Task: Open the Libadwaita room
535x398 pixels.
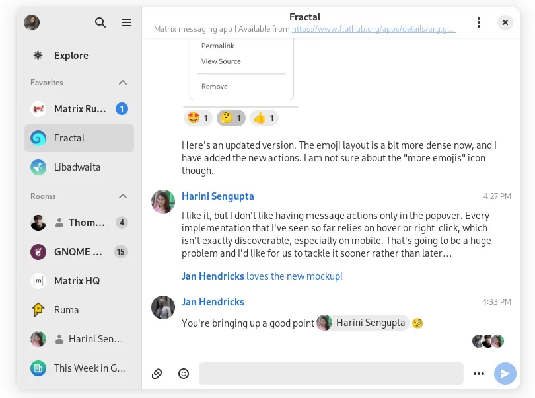Action: pyautogui.click(x=79, y=167)
